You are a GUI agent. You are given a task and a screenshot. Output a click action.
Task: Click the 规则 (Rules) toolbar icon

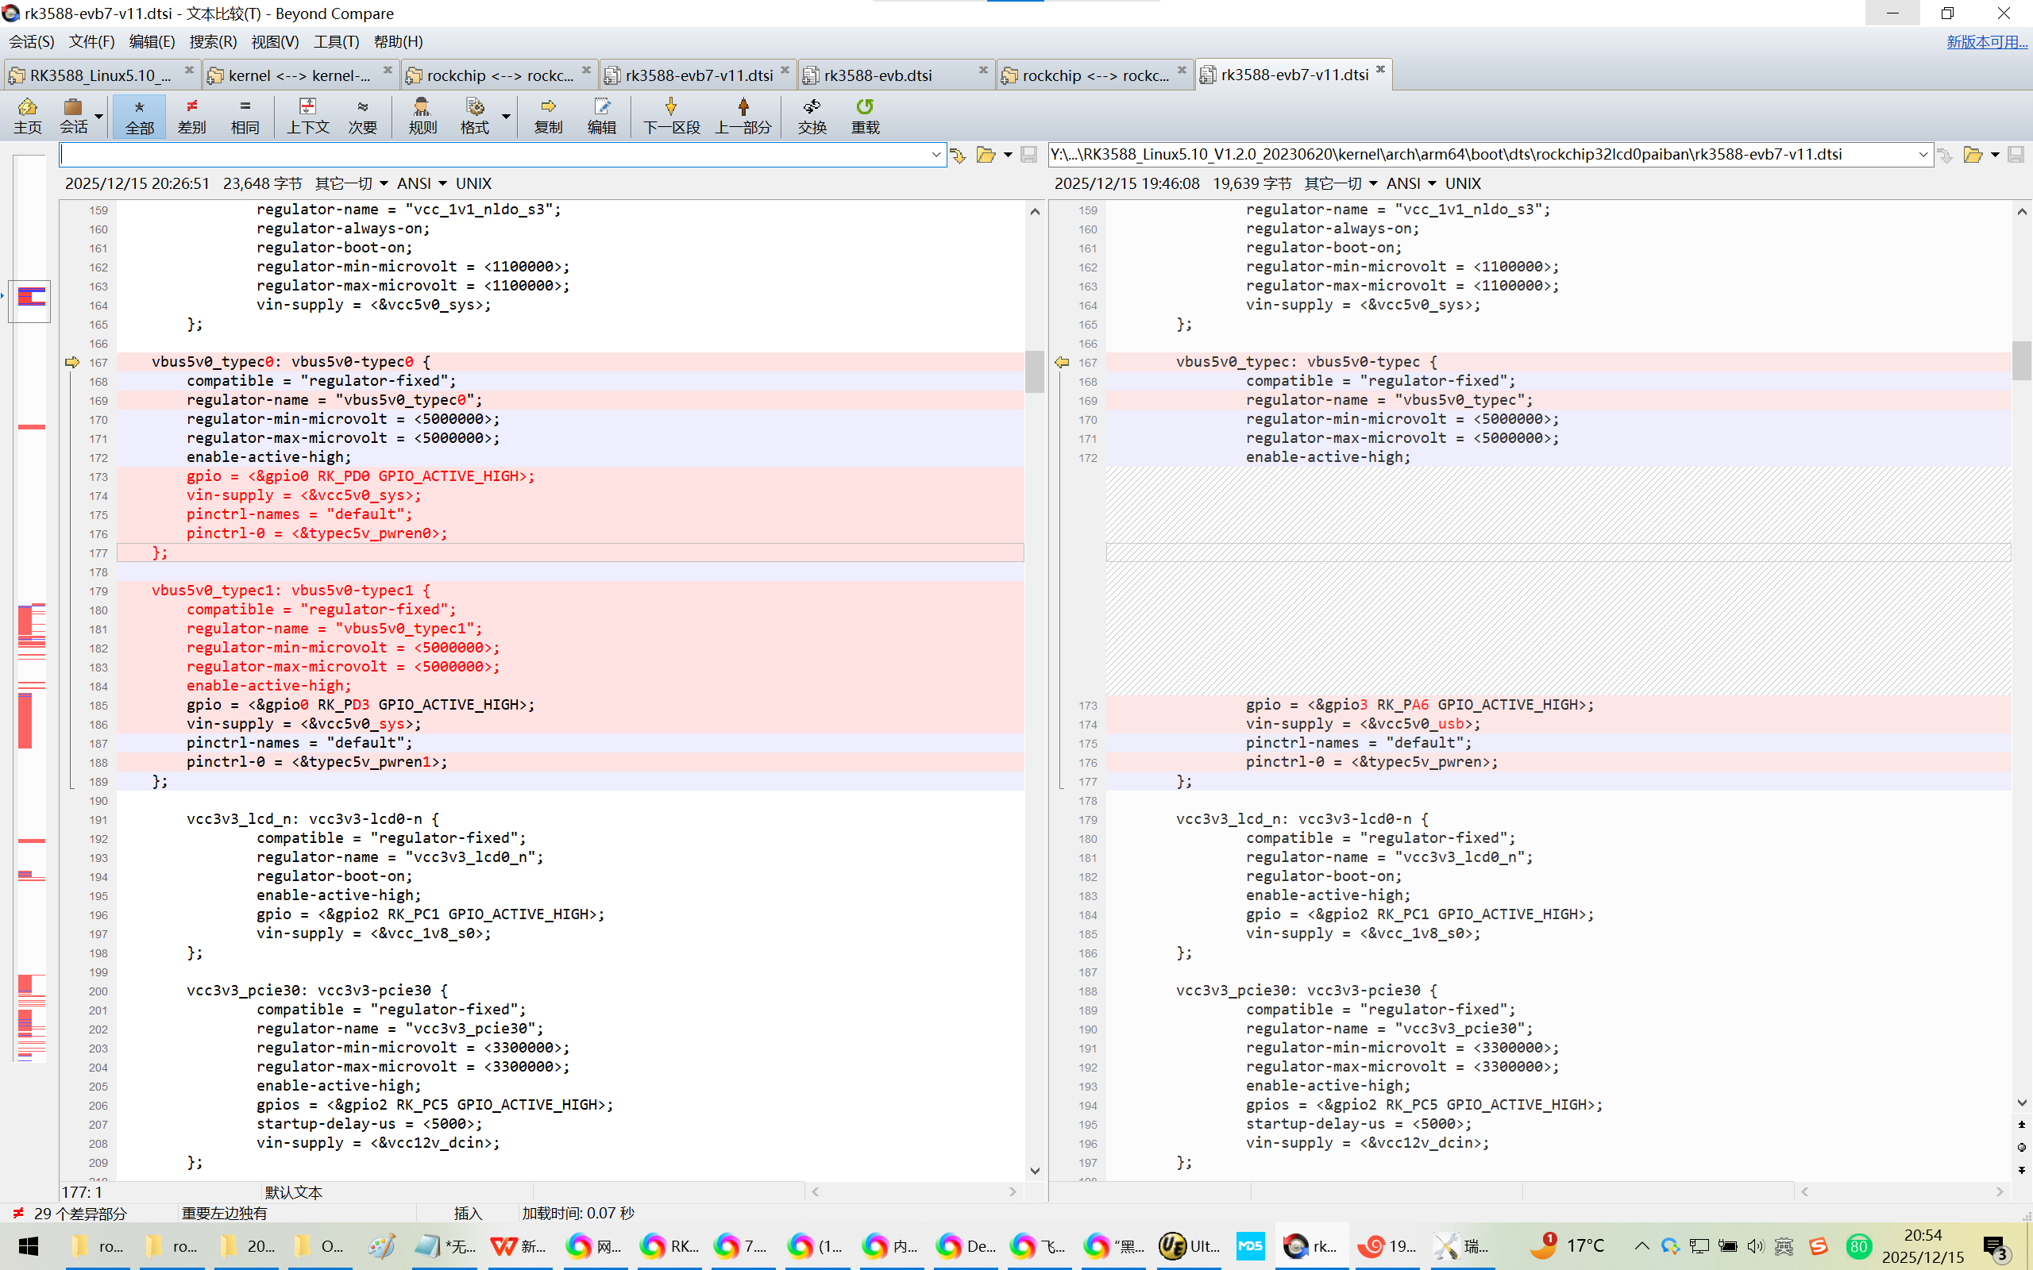click(x=422, y=116)
